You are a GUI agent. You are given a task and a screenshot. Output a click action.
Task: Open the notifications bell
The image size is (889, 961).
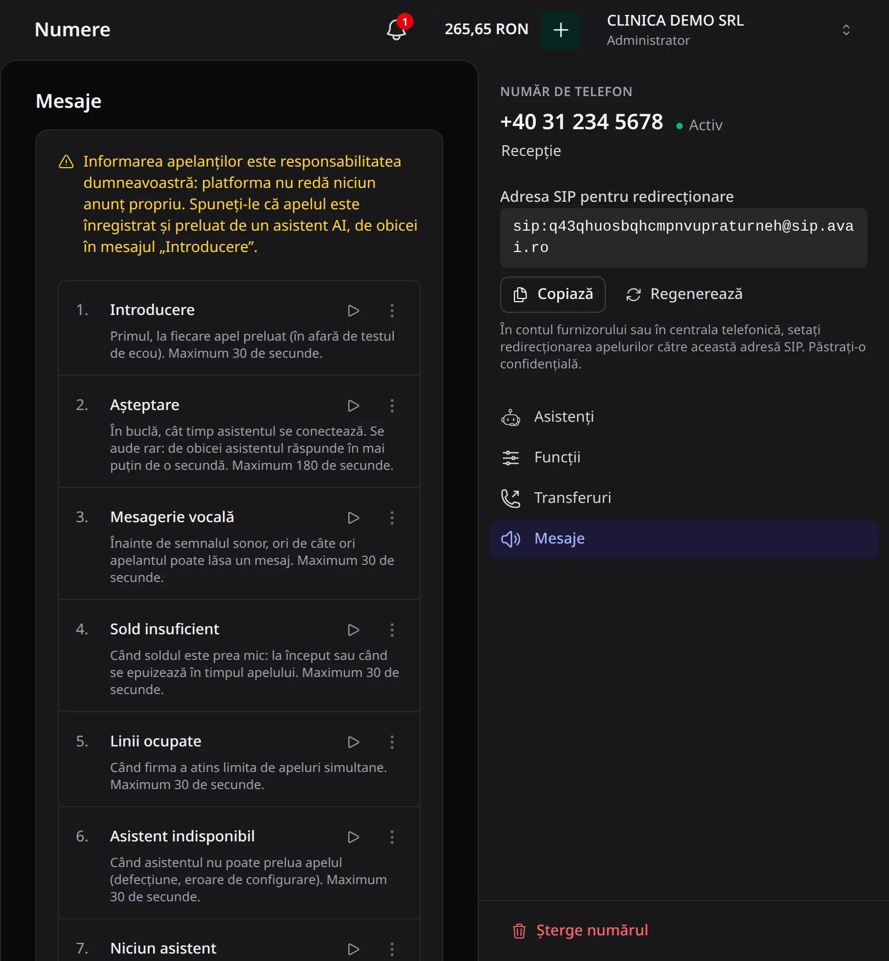(x=397, y=29)
